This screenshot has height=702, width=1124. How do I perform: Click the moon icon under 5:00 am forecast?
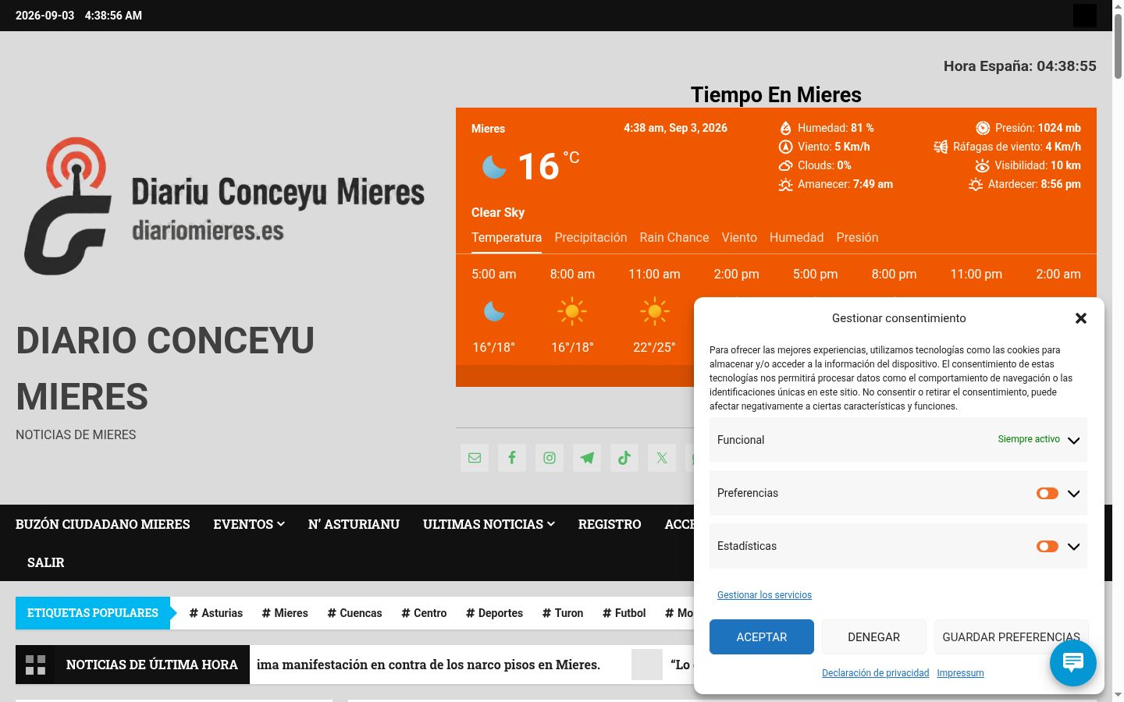click(x=494, y=311)
